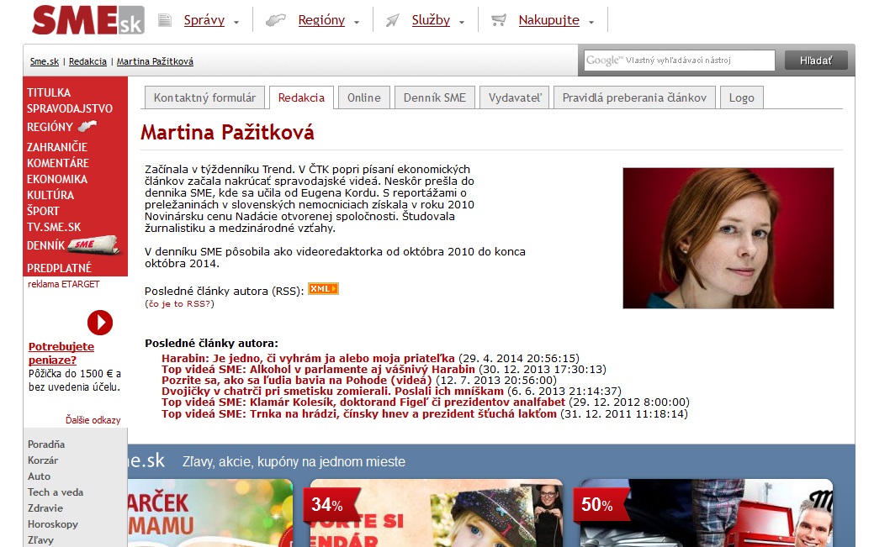Open the Nakupujte dropdown arrow

[591, 23]
